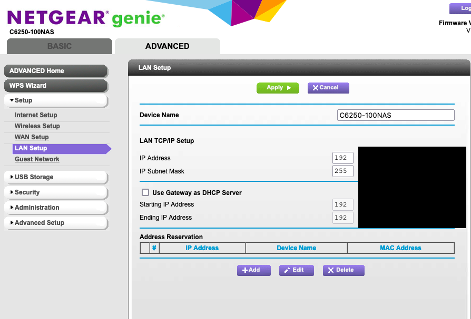Click the arrow icon on Apply button

[289, 88]
